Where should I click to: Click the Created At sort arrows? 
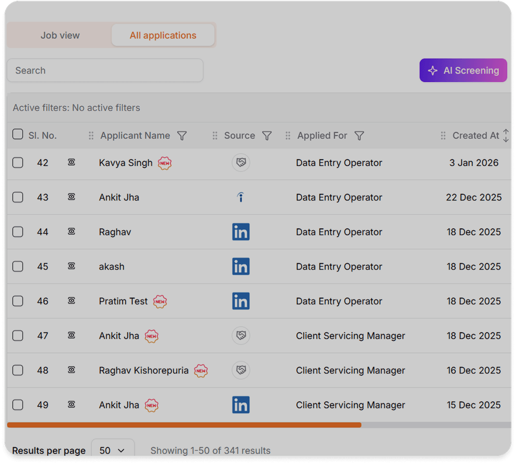click(506, 136)
